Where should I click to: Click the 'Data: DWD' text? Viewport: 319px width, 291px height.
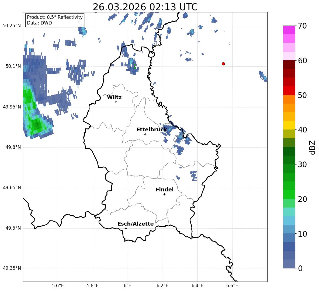(39, 23)
